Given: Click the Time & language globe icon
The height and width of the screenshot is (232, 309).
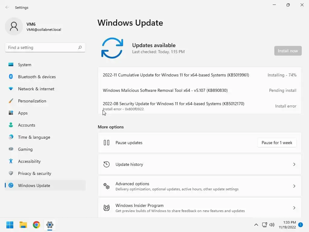Looking at the screenshot, I should (x=11, y=137).
